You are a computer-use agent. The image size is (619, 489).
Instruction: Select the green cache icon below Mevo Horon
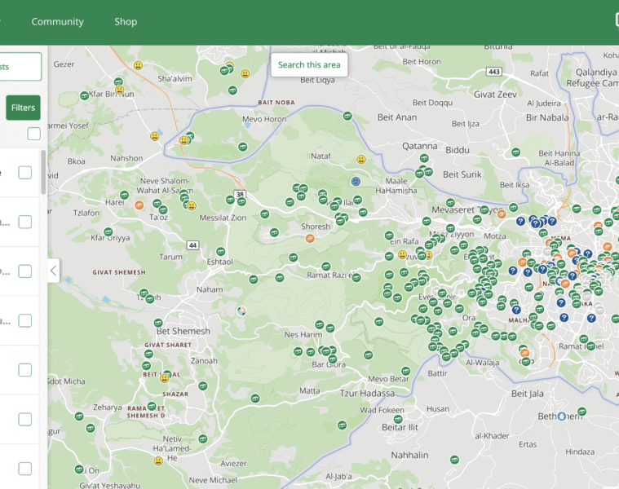tap(242, 147)
